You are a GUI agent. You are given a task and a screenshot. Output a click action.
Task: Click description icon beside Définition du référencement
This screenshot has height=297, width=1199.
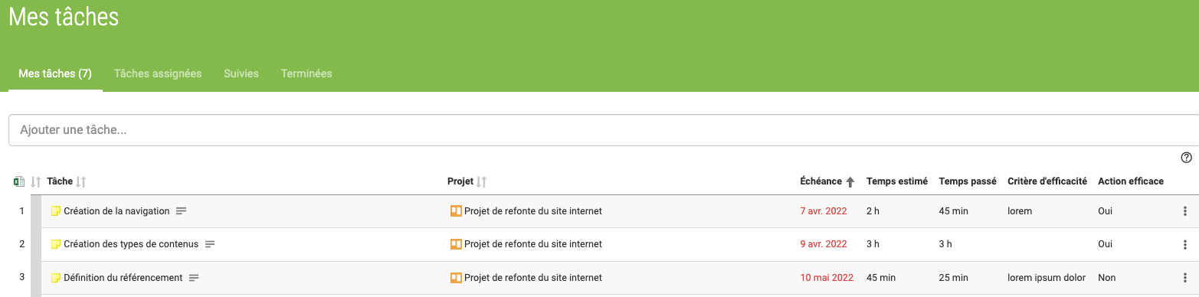[194, 278]
